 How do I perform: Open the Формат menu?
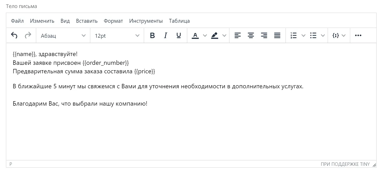[x=113, y=21]
